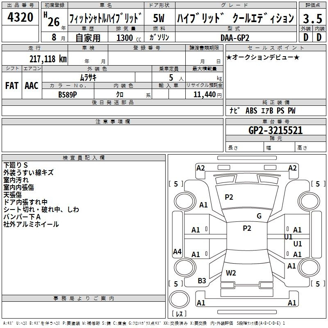The width and height of the screenshot is (328, 328).
Task: Select chassis number GP2-3215521
Action: coord(276,130)
